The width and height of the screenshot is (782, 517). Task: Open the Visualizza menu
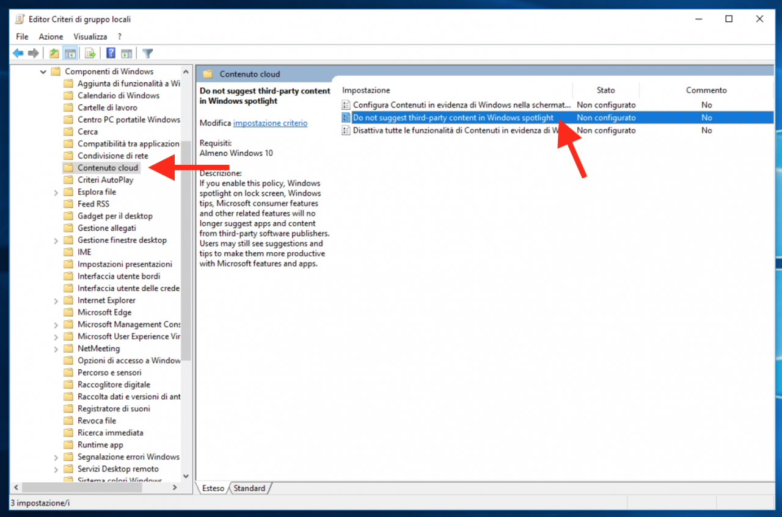click(90, 37)
